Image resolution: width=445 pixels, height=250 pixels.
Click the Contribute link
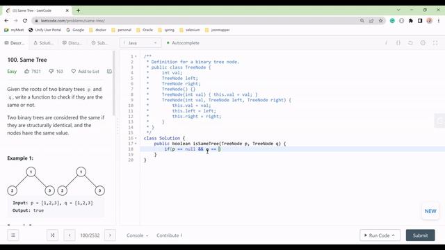[x=169, y=235]
